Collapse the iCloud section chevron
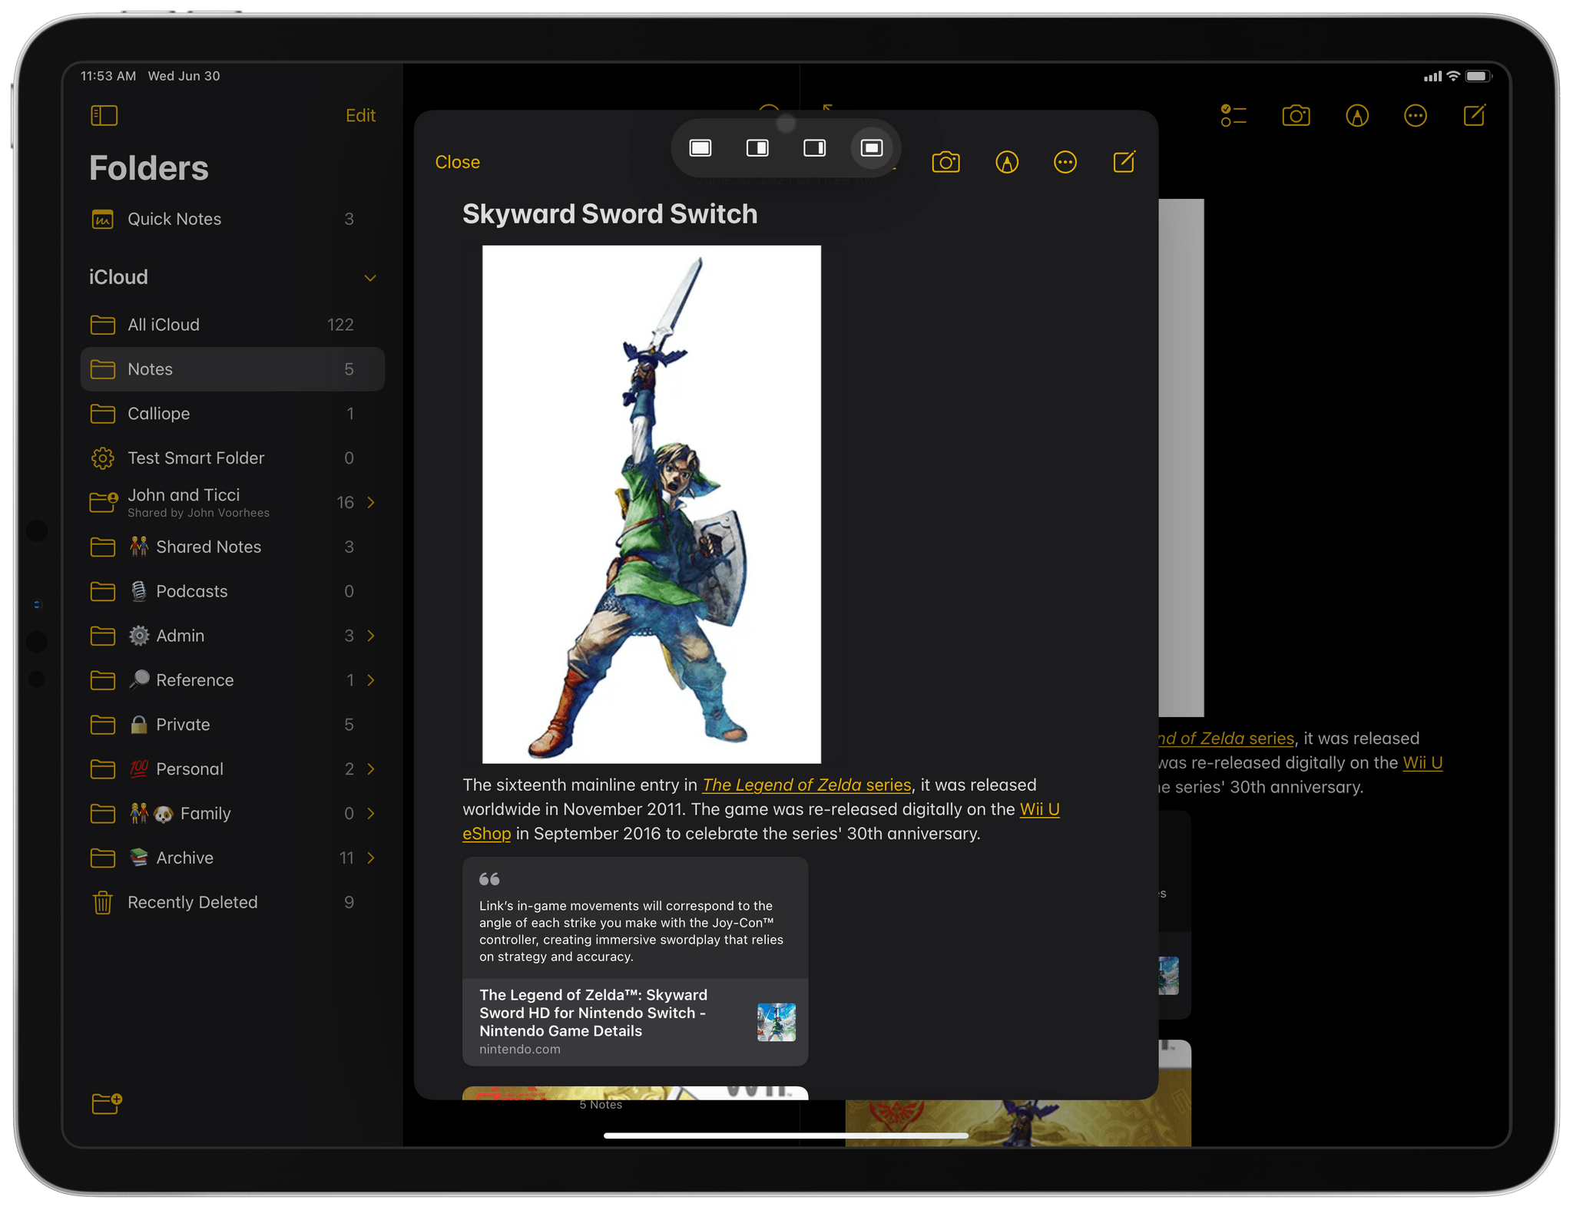 (370, 278)
